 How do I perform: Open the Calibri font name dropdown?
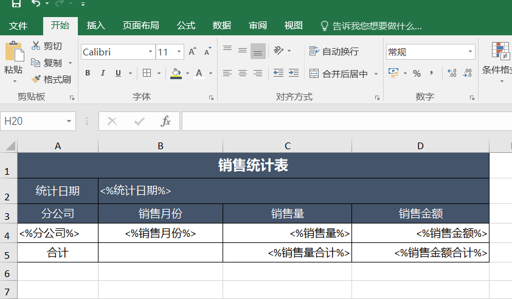tap(150, 52)
